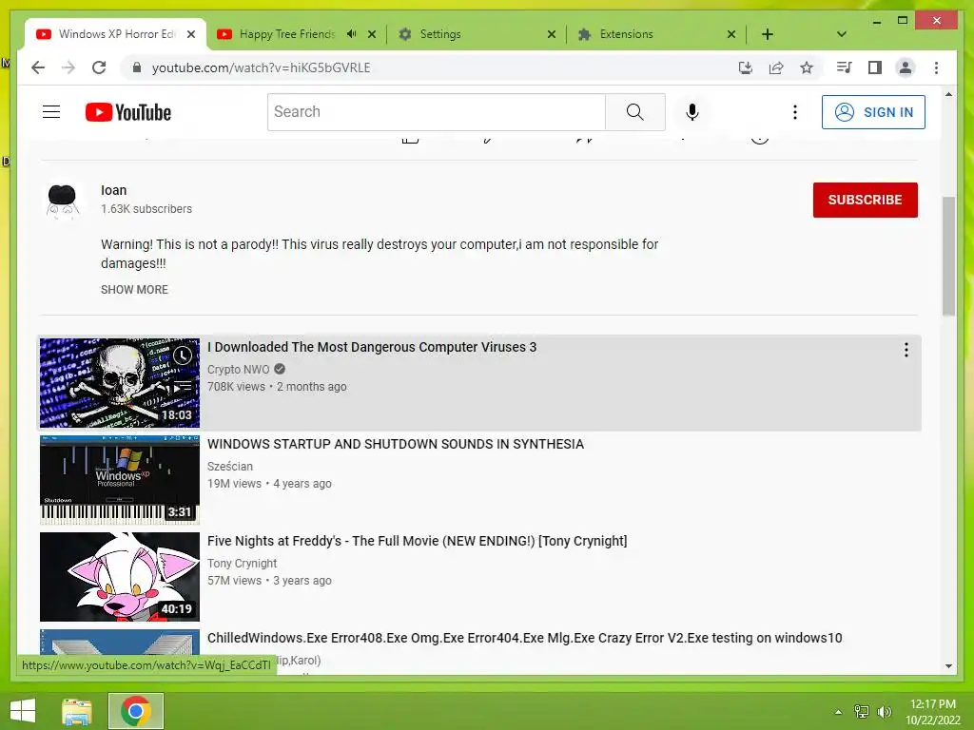Switch to the Windows XP Horror Edition tab
The image size is (974, 730).
pyautogui.click(x=116, y=34)
